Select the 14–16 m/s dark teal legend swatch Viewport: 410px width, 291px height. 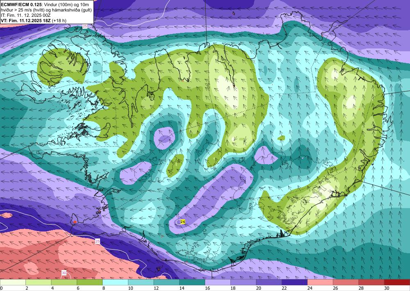point(192,282)
